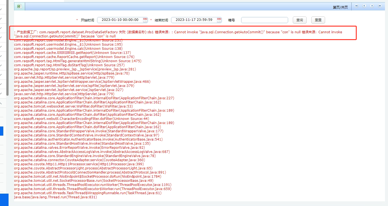The image size is (388, 206).
Task: Click the 第页/共页 page indicator text
Action: [340, 7]
